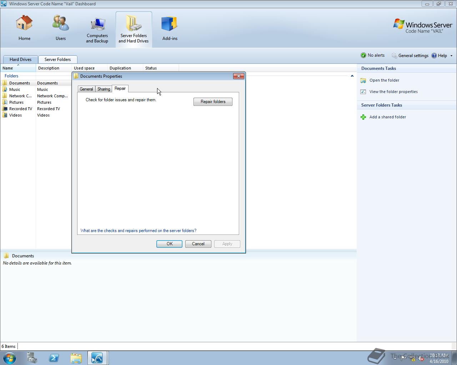457x365 pixels.
Task: Confirm with the OK button
Action: (169, 244)
